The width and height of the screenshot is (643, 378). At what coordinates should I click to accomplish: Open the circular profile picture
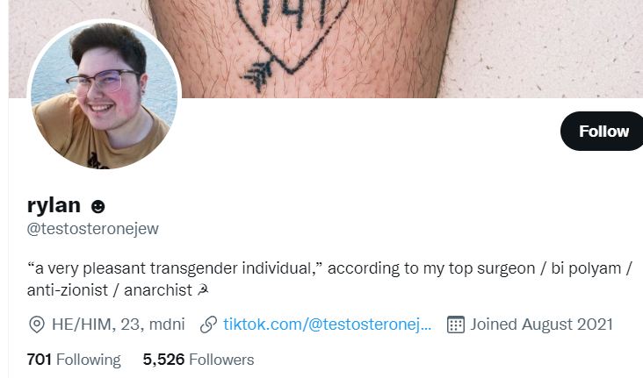coord(105,95)
